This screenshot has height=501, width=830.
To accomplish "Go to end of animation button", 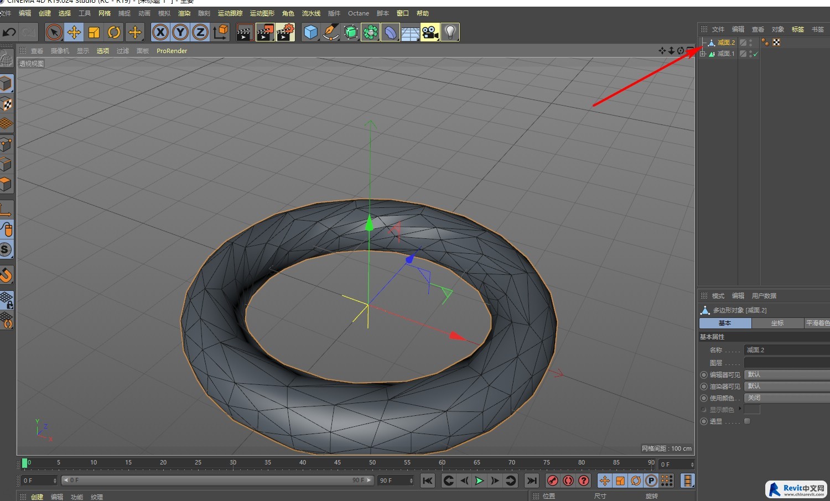I will tap(532, 481).
